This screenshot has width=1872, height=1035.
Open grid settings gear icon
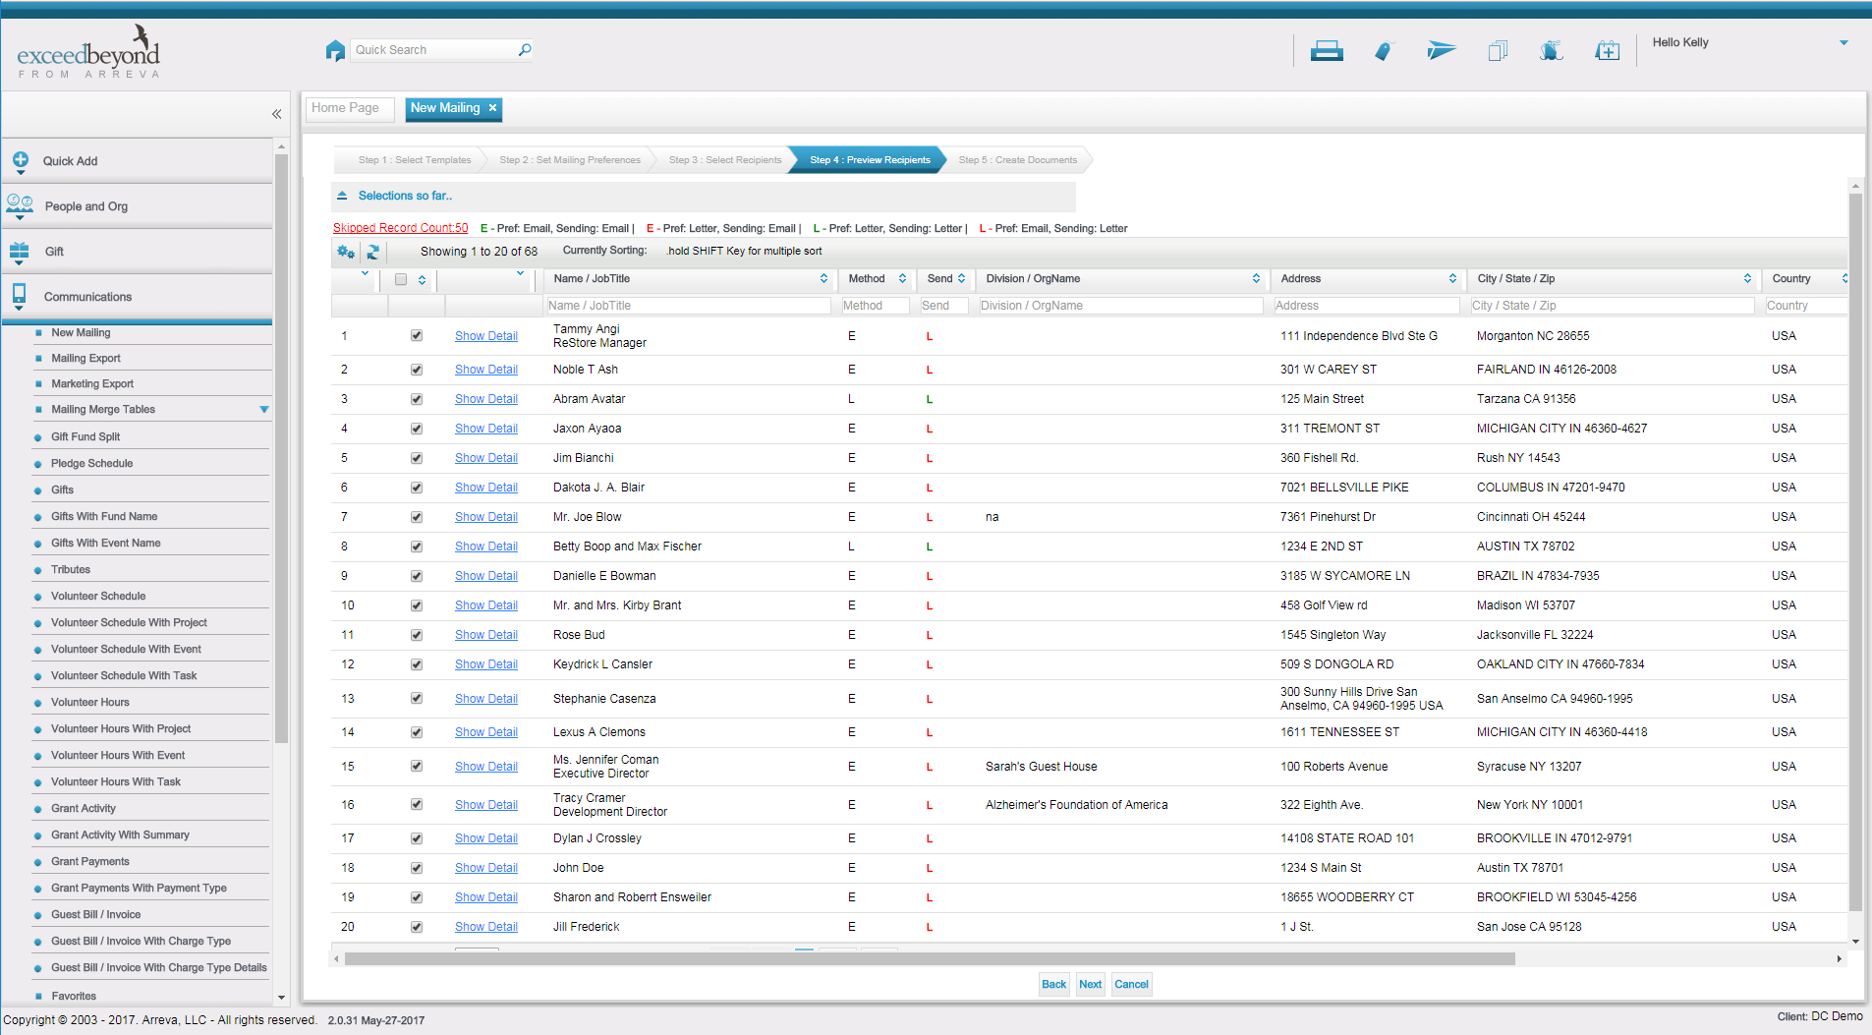[x=346, y=253]
